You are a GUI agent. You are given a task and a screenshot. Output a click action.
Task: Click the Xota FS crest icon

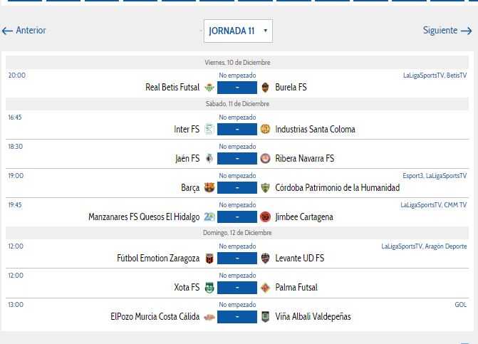click(x=209, y=288)
